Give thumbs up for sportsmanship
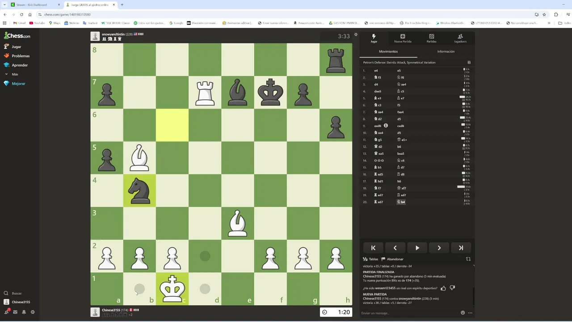Screen dimensions: 572x322 (443, 288)
